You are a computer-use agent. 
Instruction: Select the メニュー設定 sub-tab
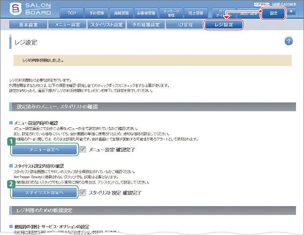(x=67, y=24)
